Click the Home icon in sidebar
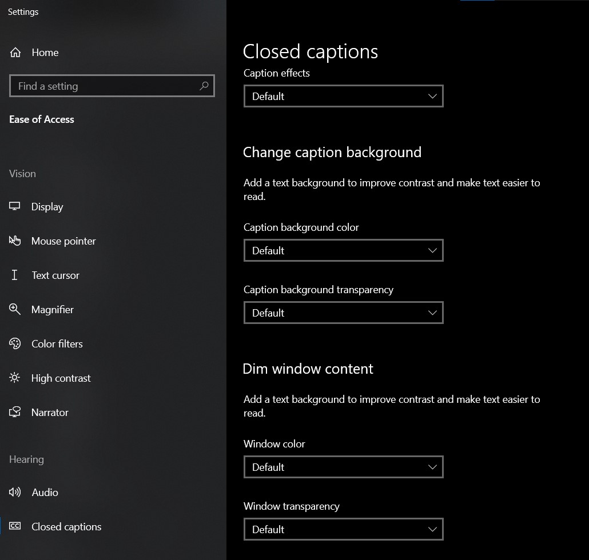This screenshot has height=560, width=589. coord(15,53)
